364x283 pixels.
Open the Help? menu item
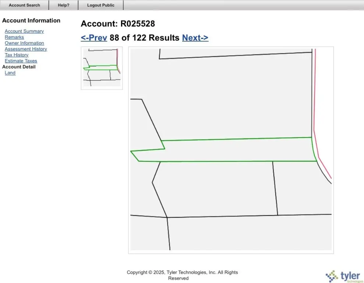64,5
